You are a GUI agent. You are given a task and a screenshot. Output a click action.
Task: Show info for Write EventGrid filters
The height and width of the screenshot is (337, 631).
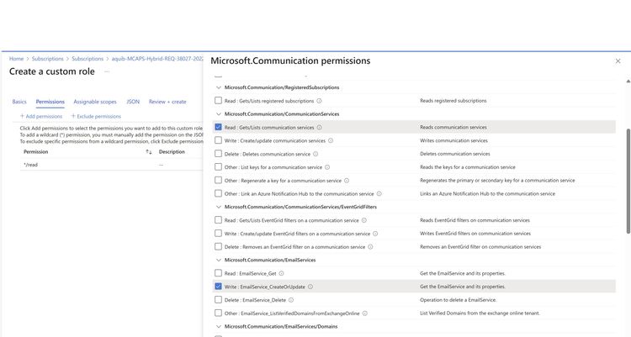375,234
